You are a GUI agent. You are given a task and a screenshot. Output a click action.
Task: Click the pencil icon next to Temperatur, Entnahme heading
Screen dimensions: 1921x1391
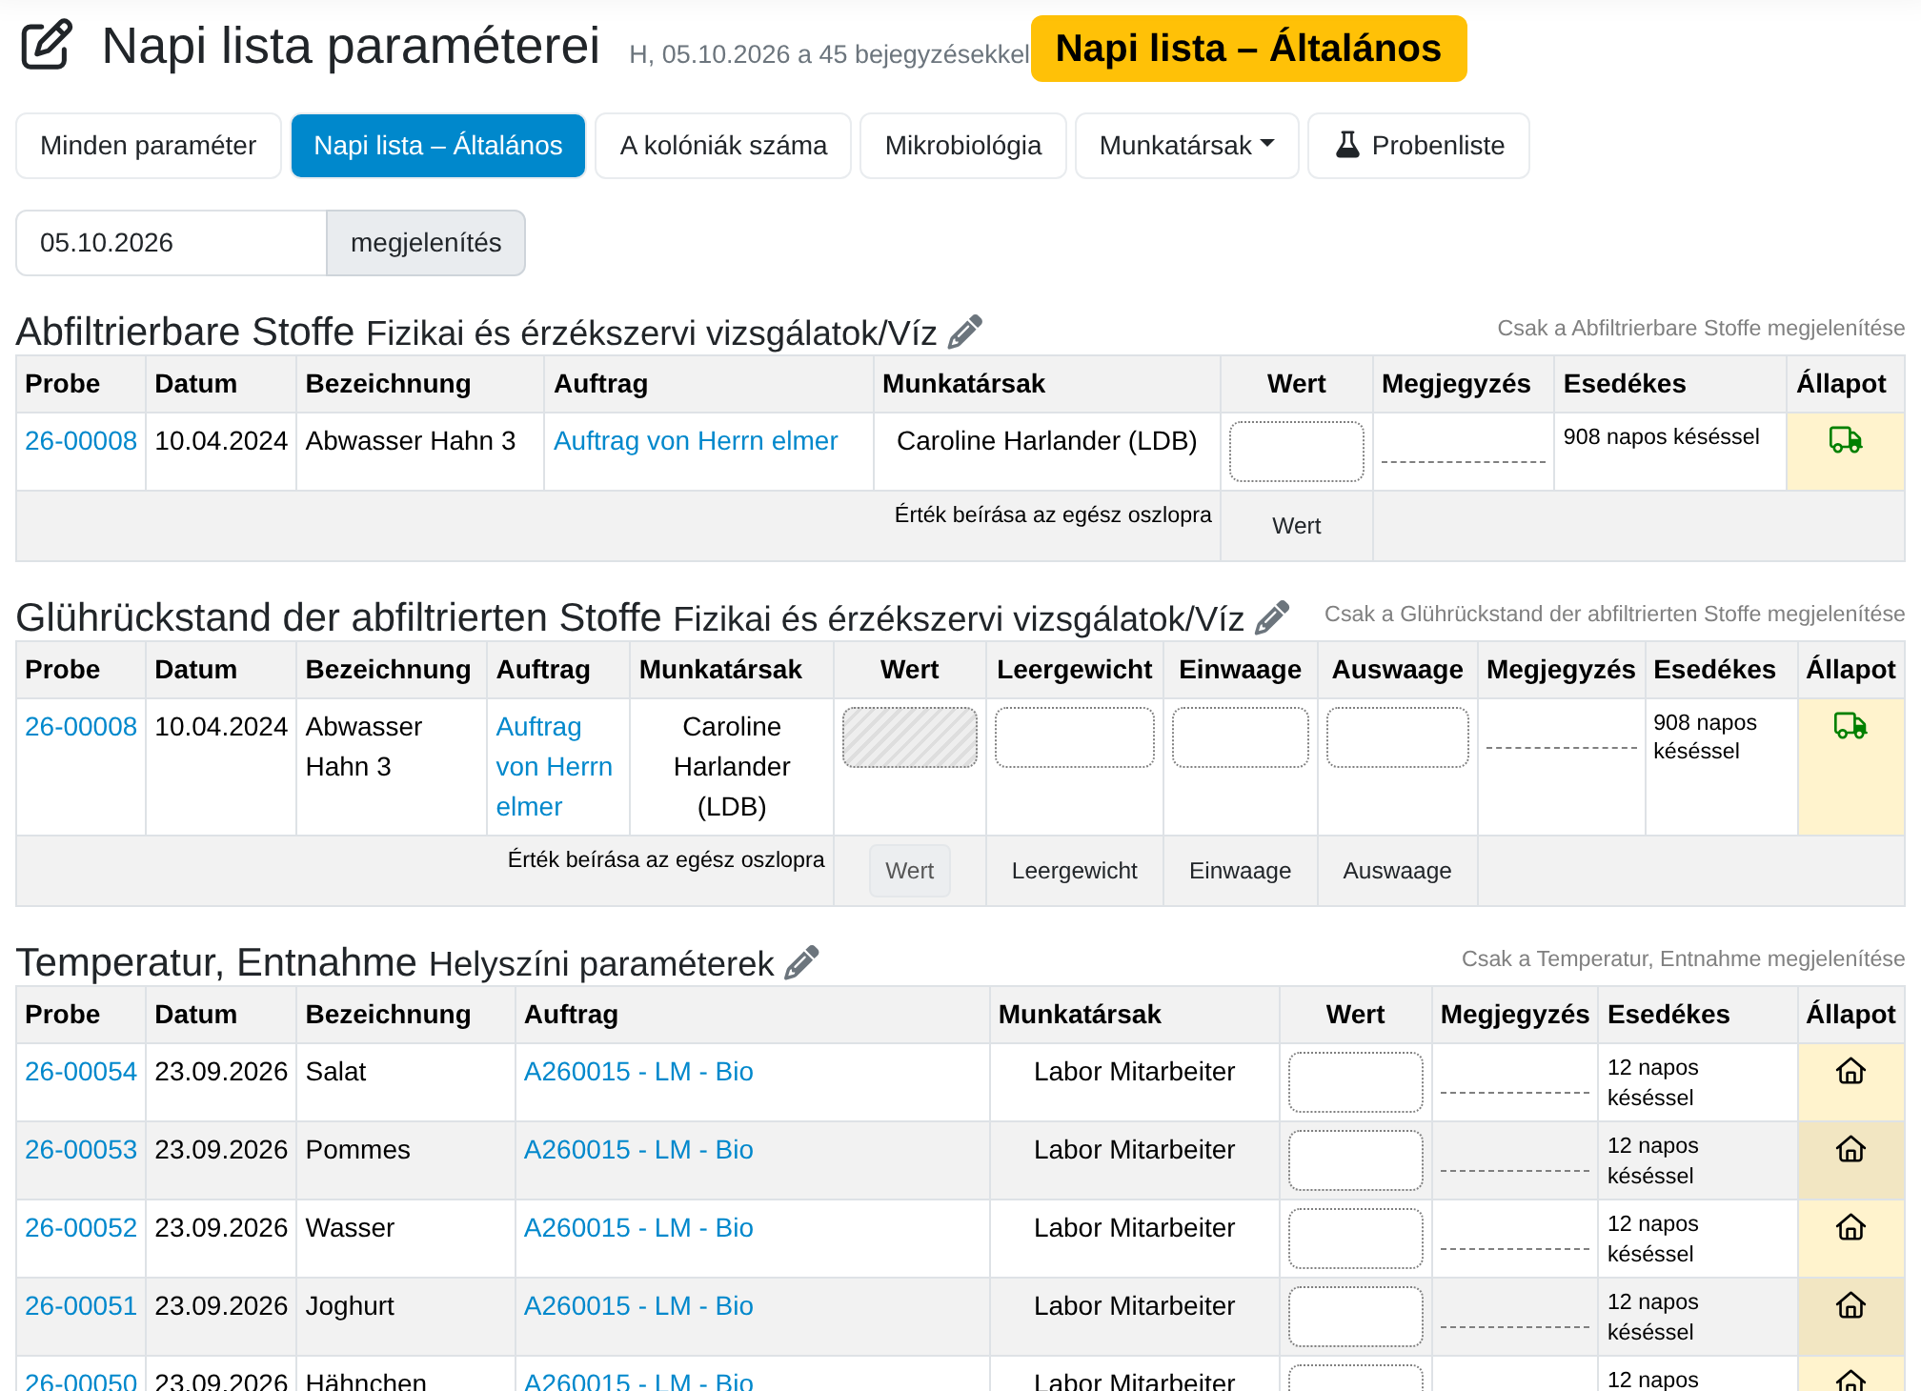tap(801, 962)
